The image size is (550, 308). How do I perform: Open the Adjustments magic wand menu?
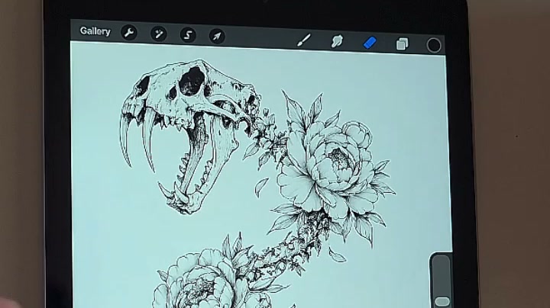159,34
